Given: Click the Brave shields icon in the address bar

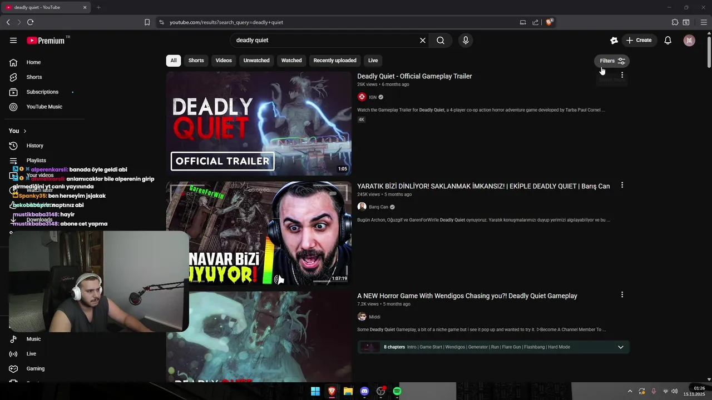Looking at the screenshot, I should click(x=549, y=22).
